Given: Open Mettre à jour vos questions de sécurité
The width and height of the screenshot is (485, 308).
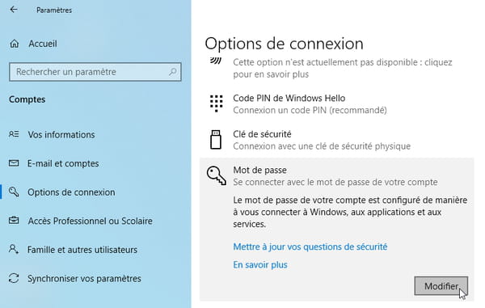Looking at the screenshot, I should 310,247.
